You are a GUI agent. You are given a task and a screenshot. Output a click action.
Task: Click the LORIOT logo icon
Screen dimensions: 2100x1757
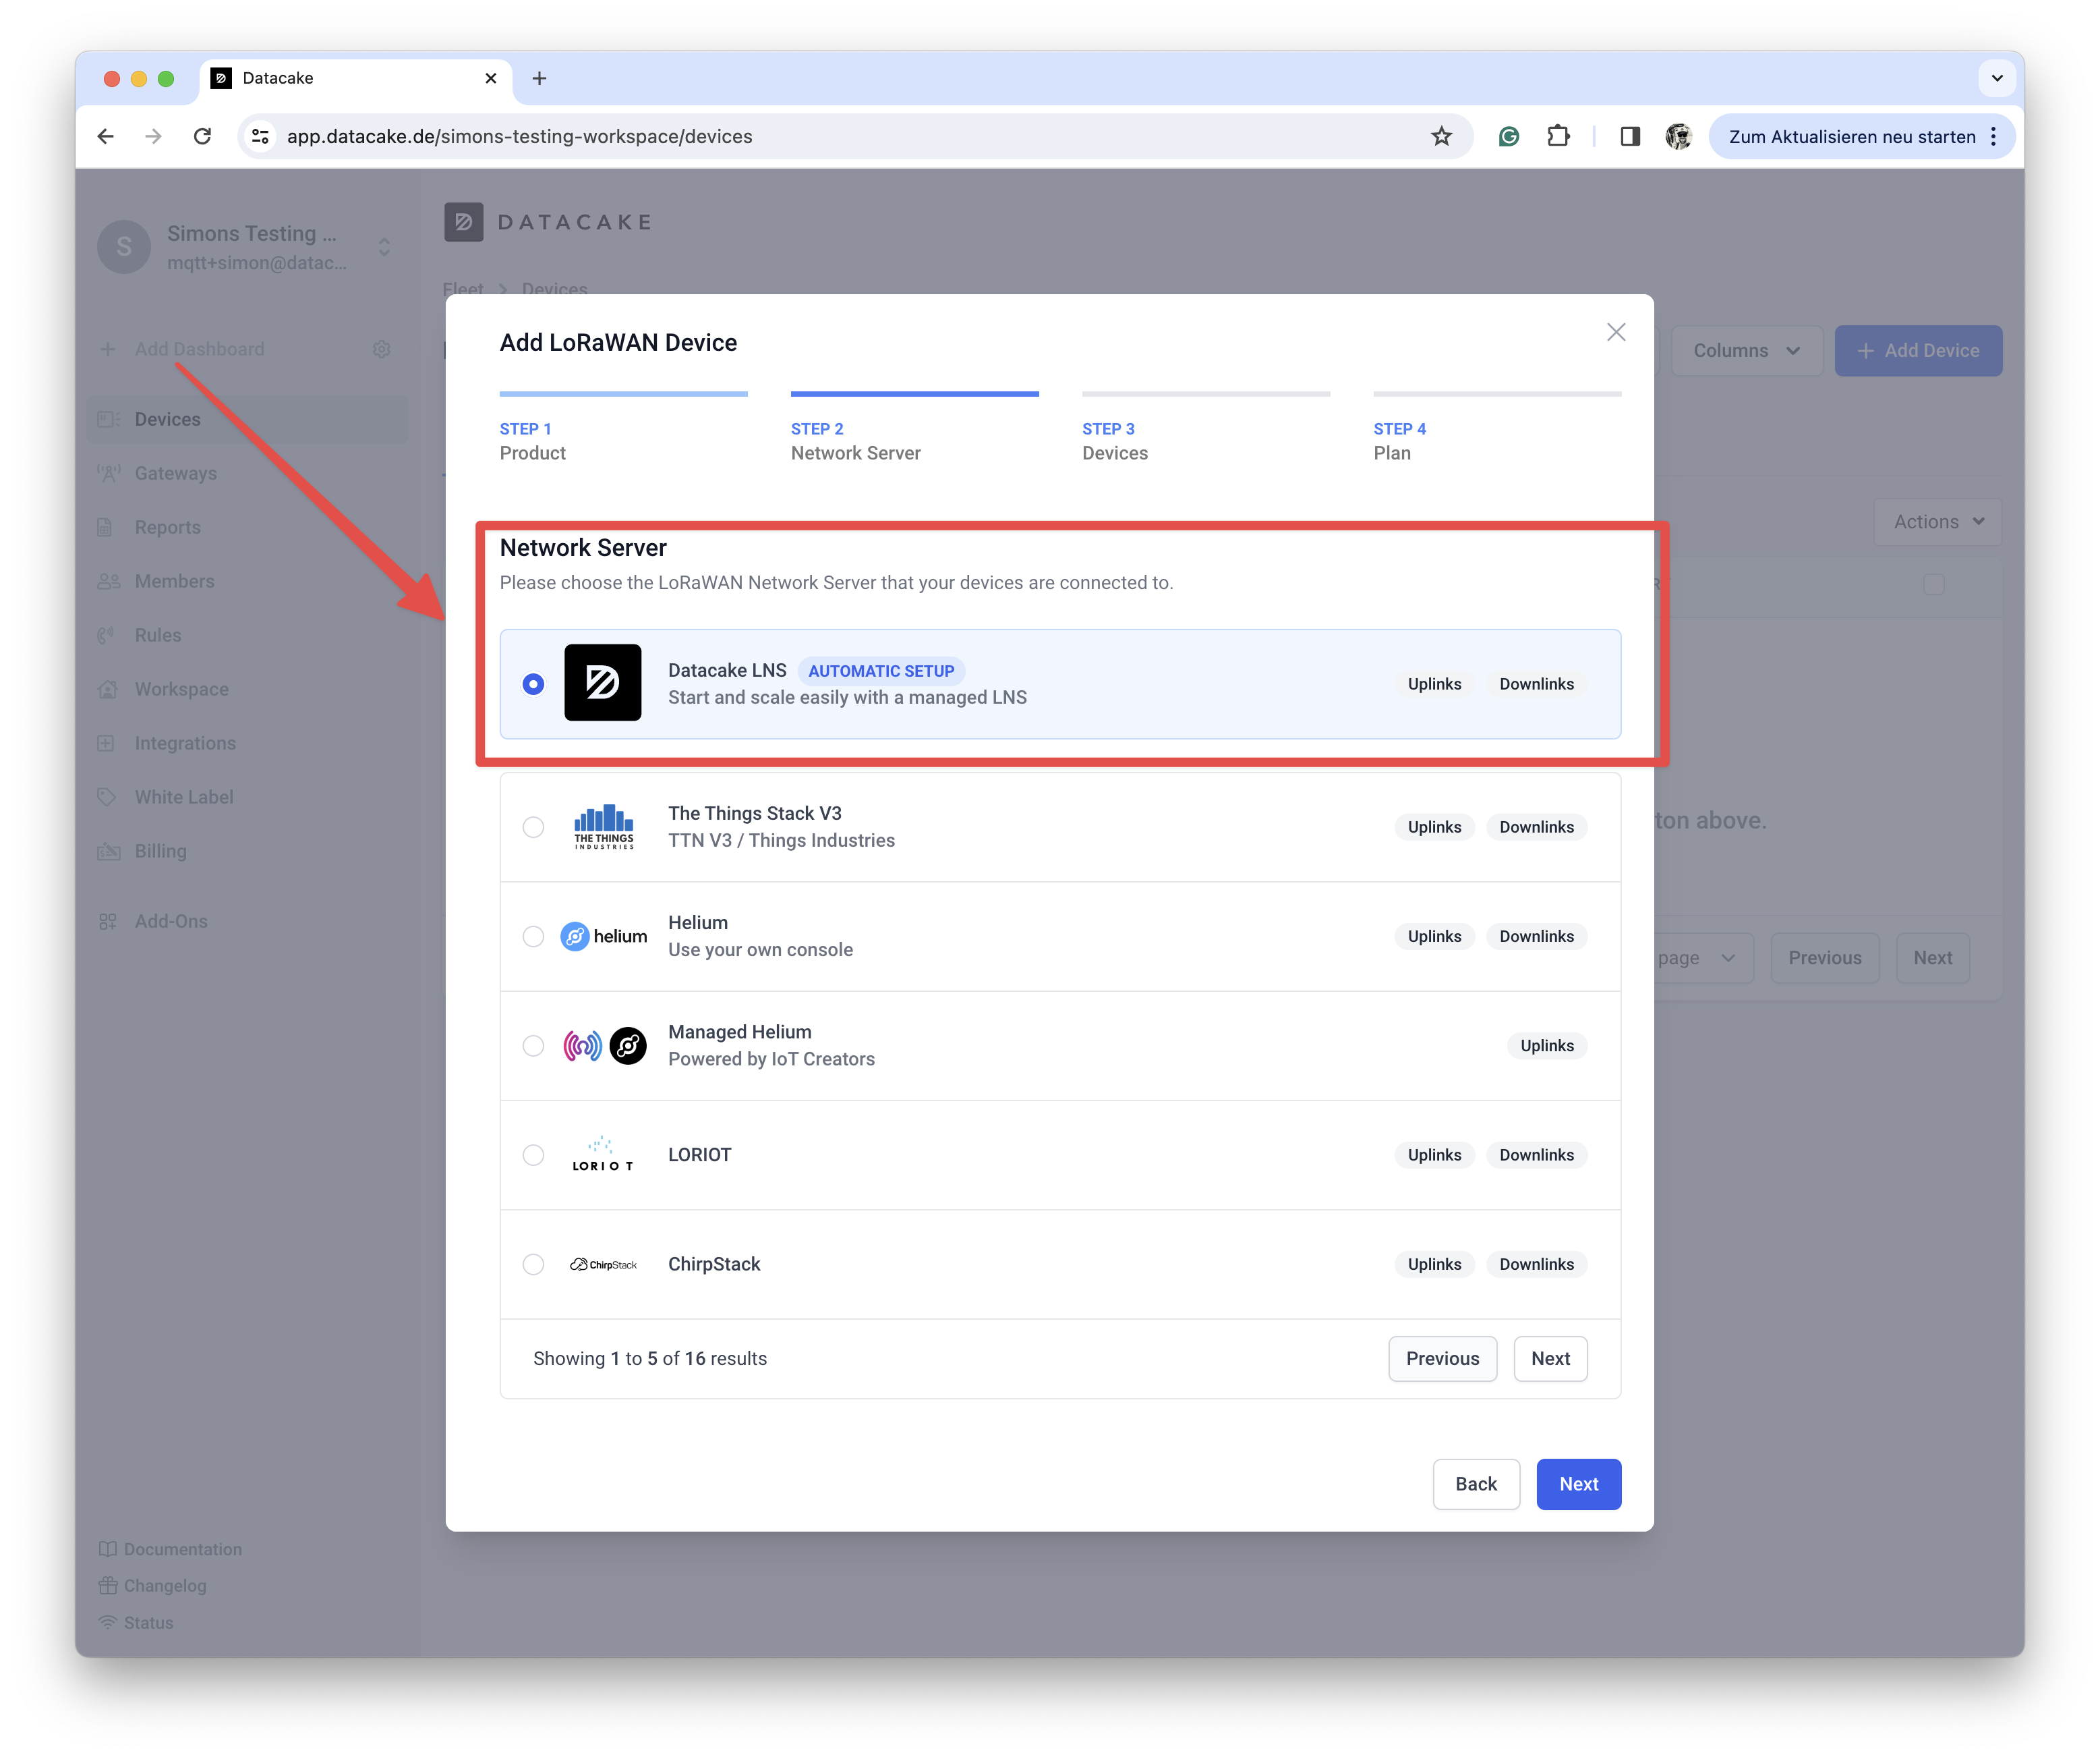[602, 1154]
